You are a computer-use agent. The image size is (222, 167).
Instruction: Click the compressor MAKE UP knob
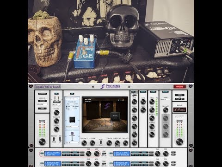click(152, 135)
